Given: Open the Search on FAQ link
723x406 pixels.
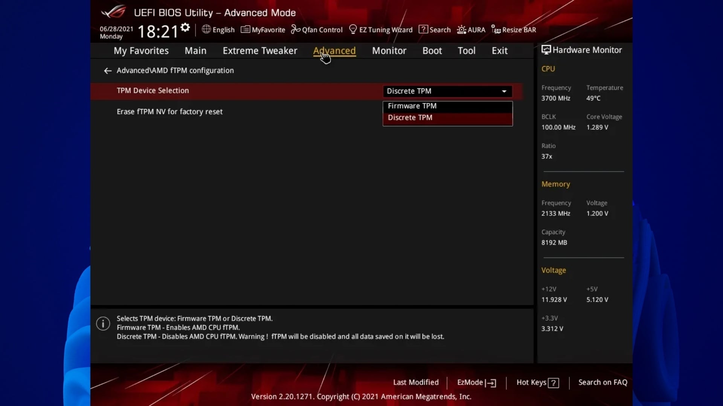Looking at the screenshot, I should tap(602, 382).
